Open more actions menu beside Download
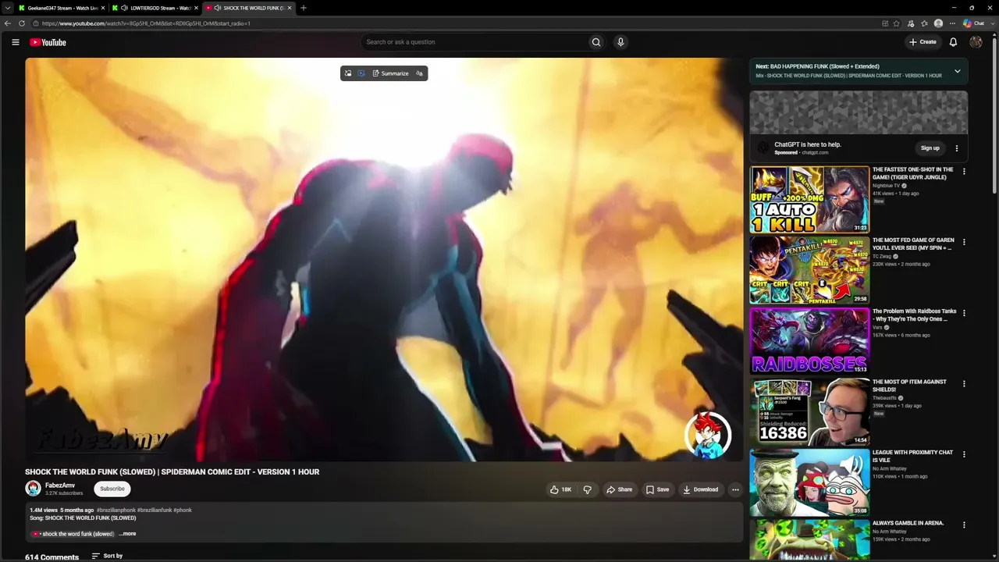This screenshot has width=999, height=562. [x=735, y=489]
